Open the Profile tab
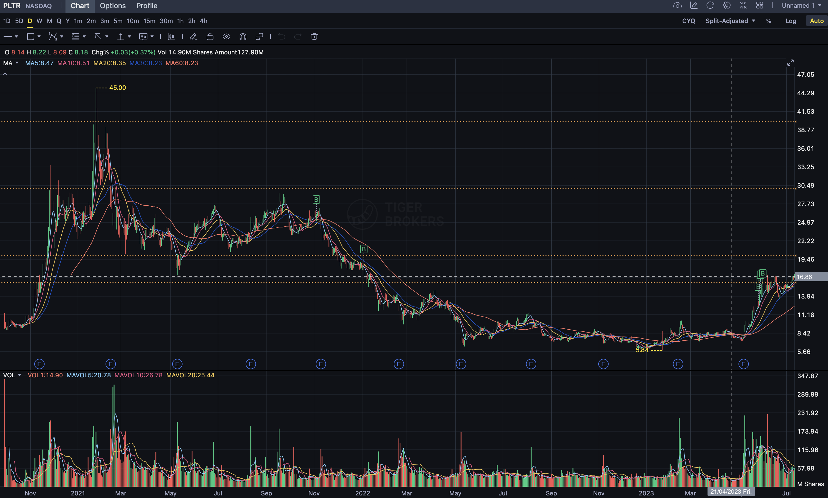 click(147, 6)
